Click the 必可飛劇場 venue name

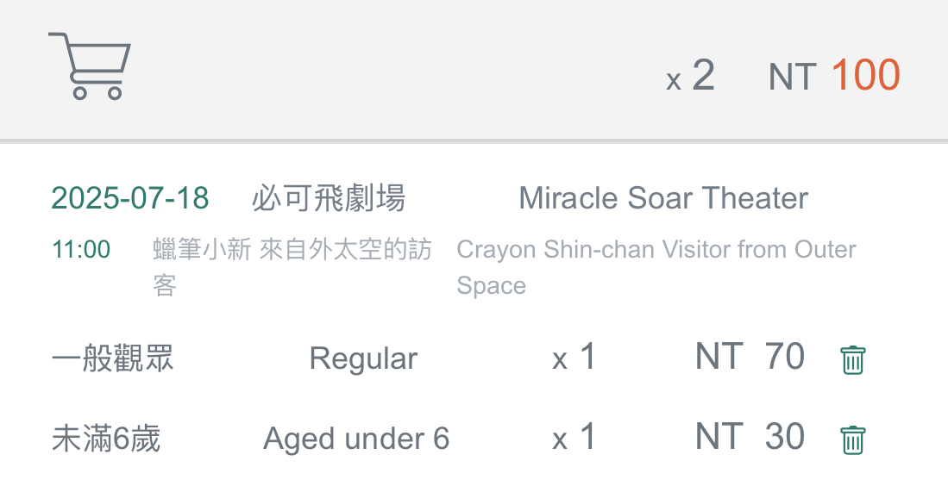[329, 198]
